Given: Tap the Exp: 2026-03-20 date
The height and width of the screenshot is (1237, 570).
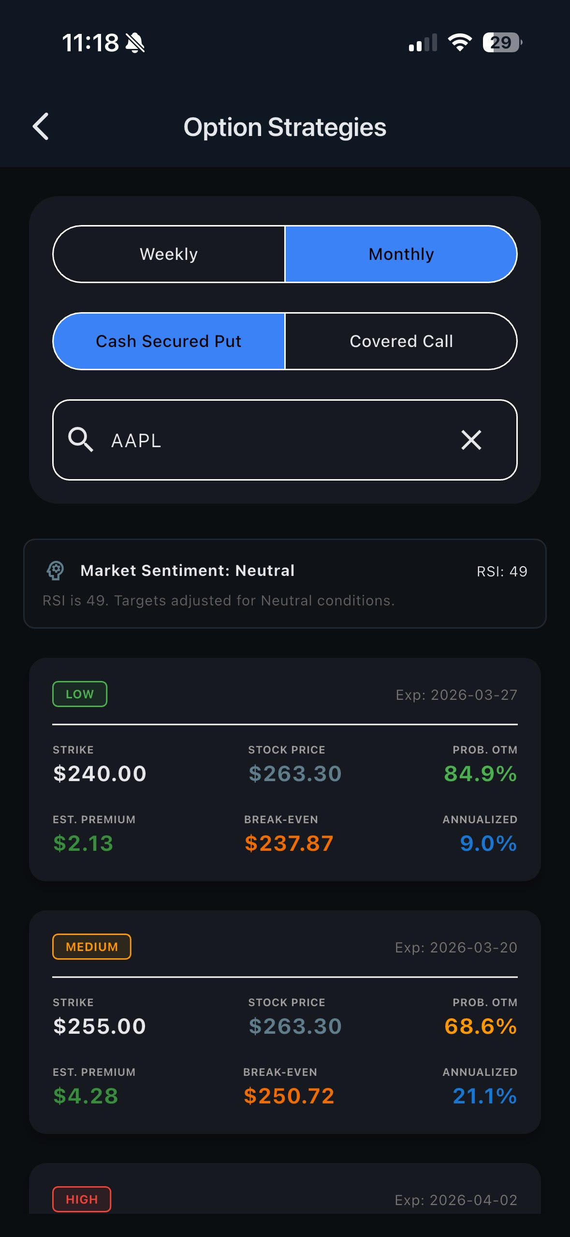Looking at the screenshot, I should pyautogui.click(x=456, y=947).
